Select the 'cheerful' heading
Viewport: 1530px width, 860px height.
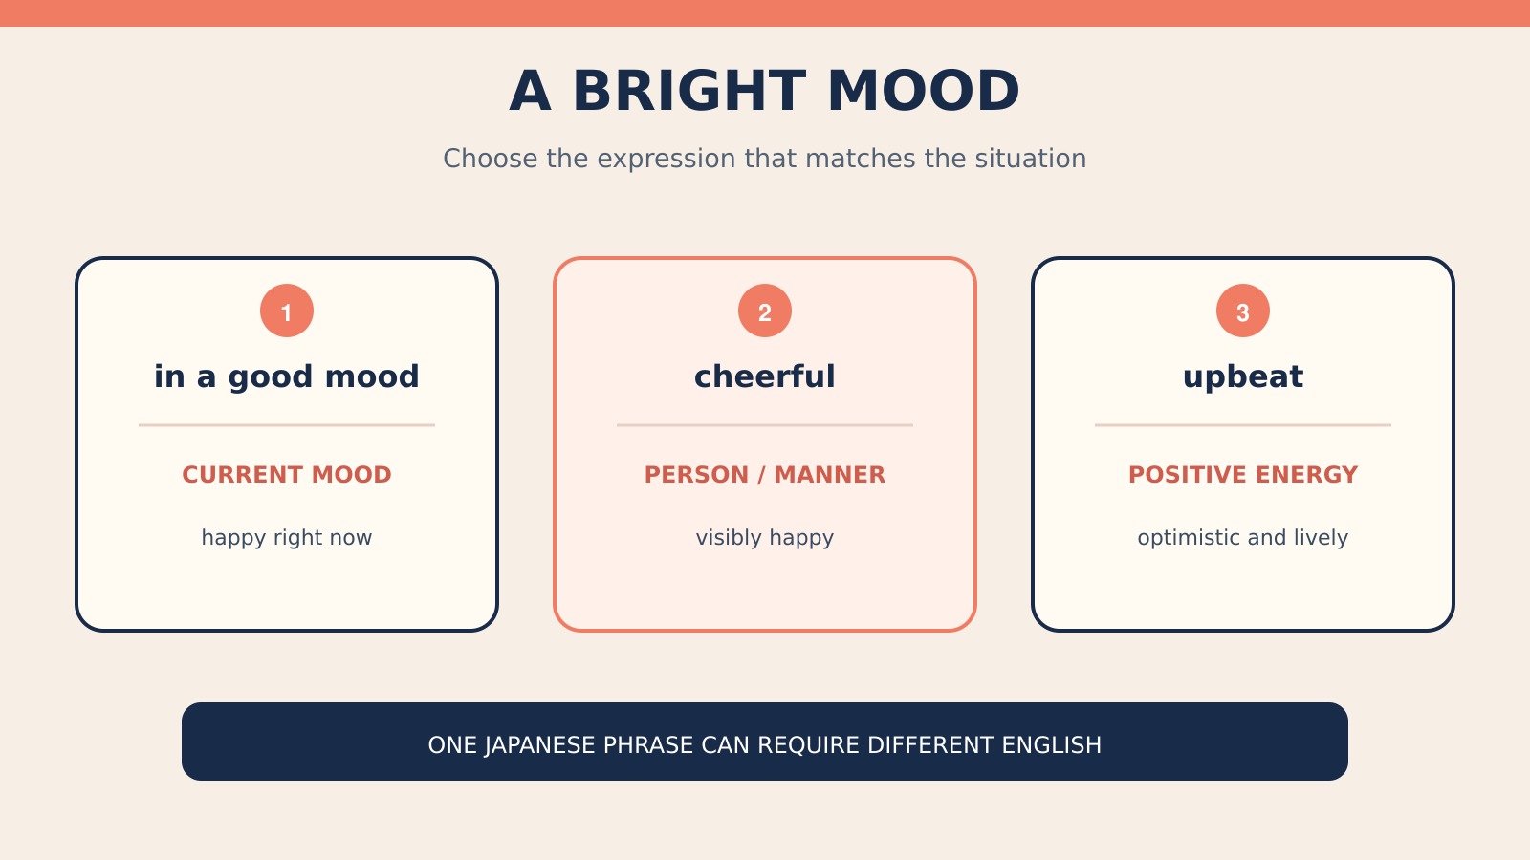[x=765, y=376]
